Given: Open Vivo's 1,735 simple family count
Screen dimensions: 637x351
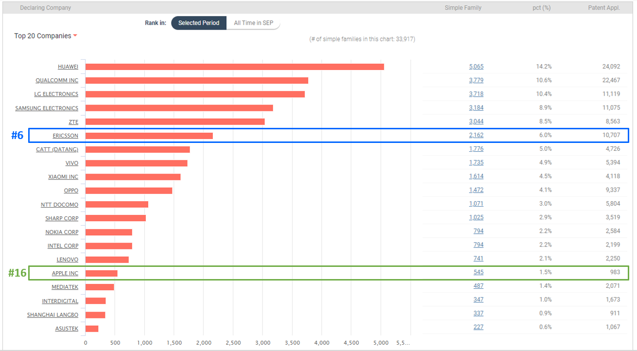Looking at the screenshot, I should 476,162.
